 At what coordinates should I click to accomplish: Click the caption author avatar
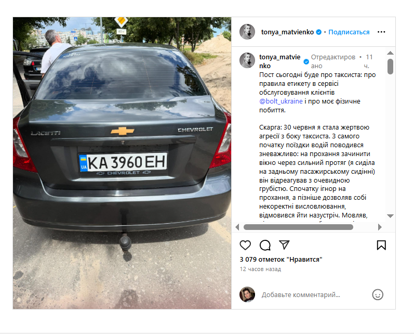[247, 60]
